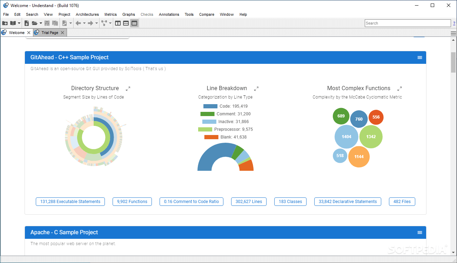The height and width of the screenshot is (263, 457).
Task: Open the Back history dropdown arrow
Action: pos(84,23)
